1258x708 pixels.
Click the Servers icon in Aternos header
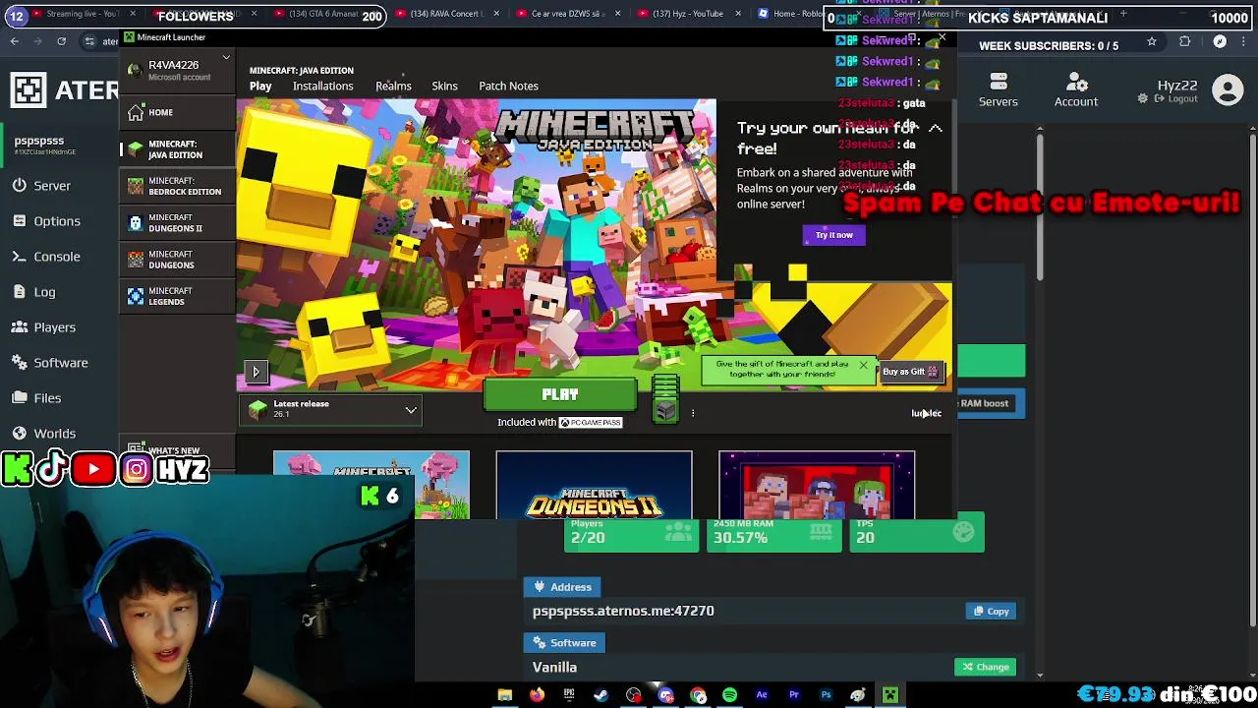998,89
